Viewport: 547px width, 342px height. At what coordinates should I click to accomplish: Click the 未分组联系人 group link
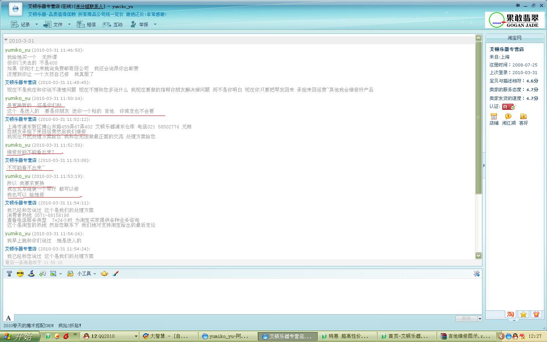click(x=90, y=6)
